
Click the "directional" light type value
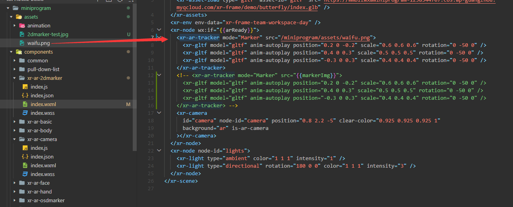pos(242,166)
